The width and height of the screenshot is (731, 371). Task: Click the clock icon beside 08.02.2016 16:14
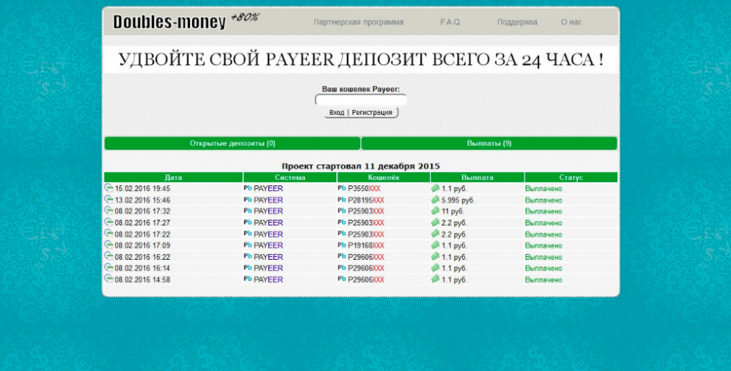109,267
